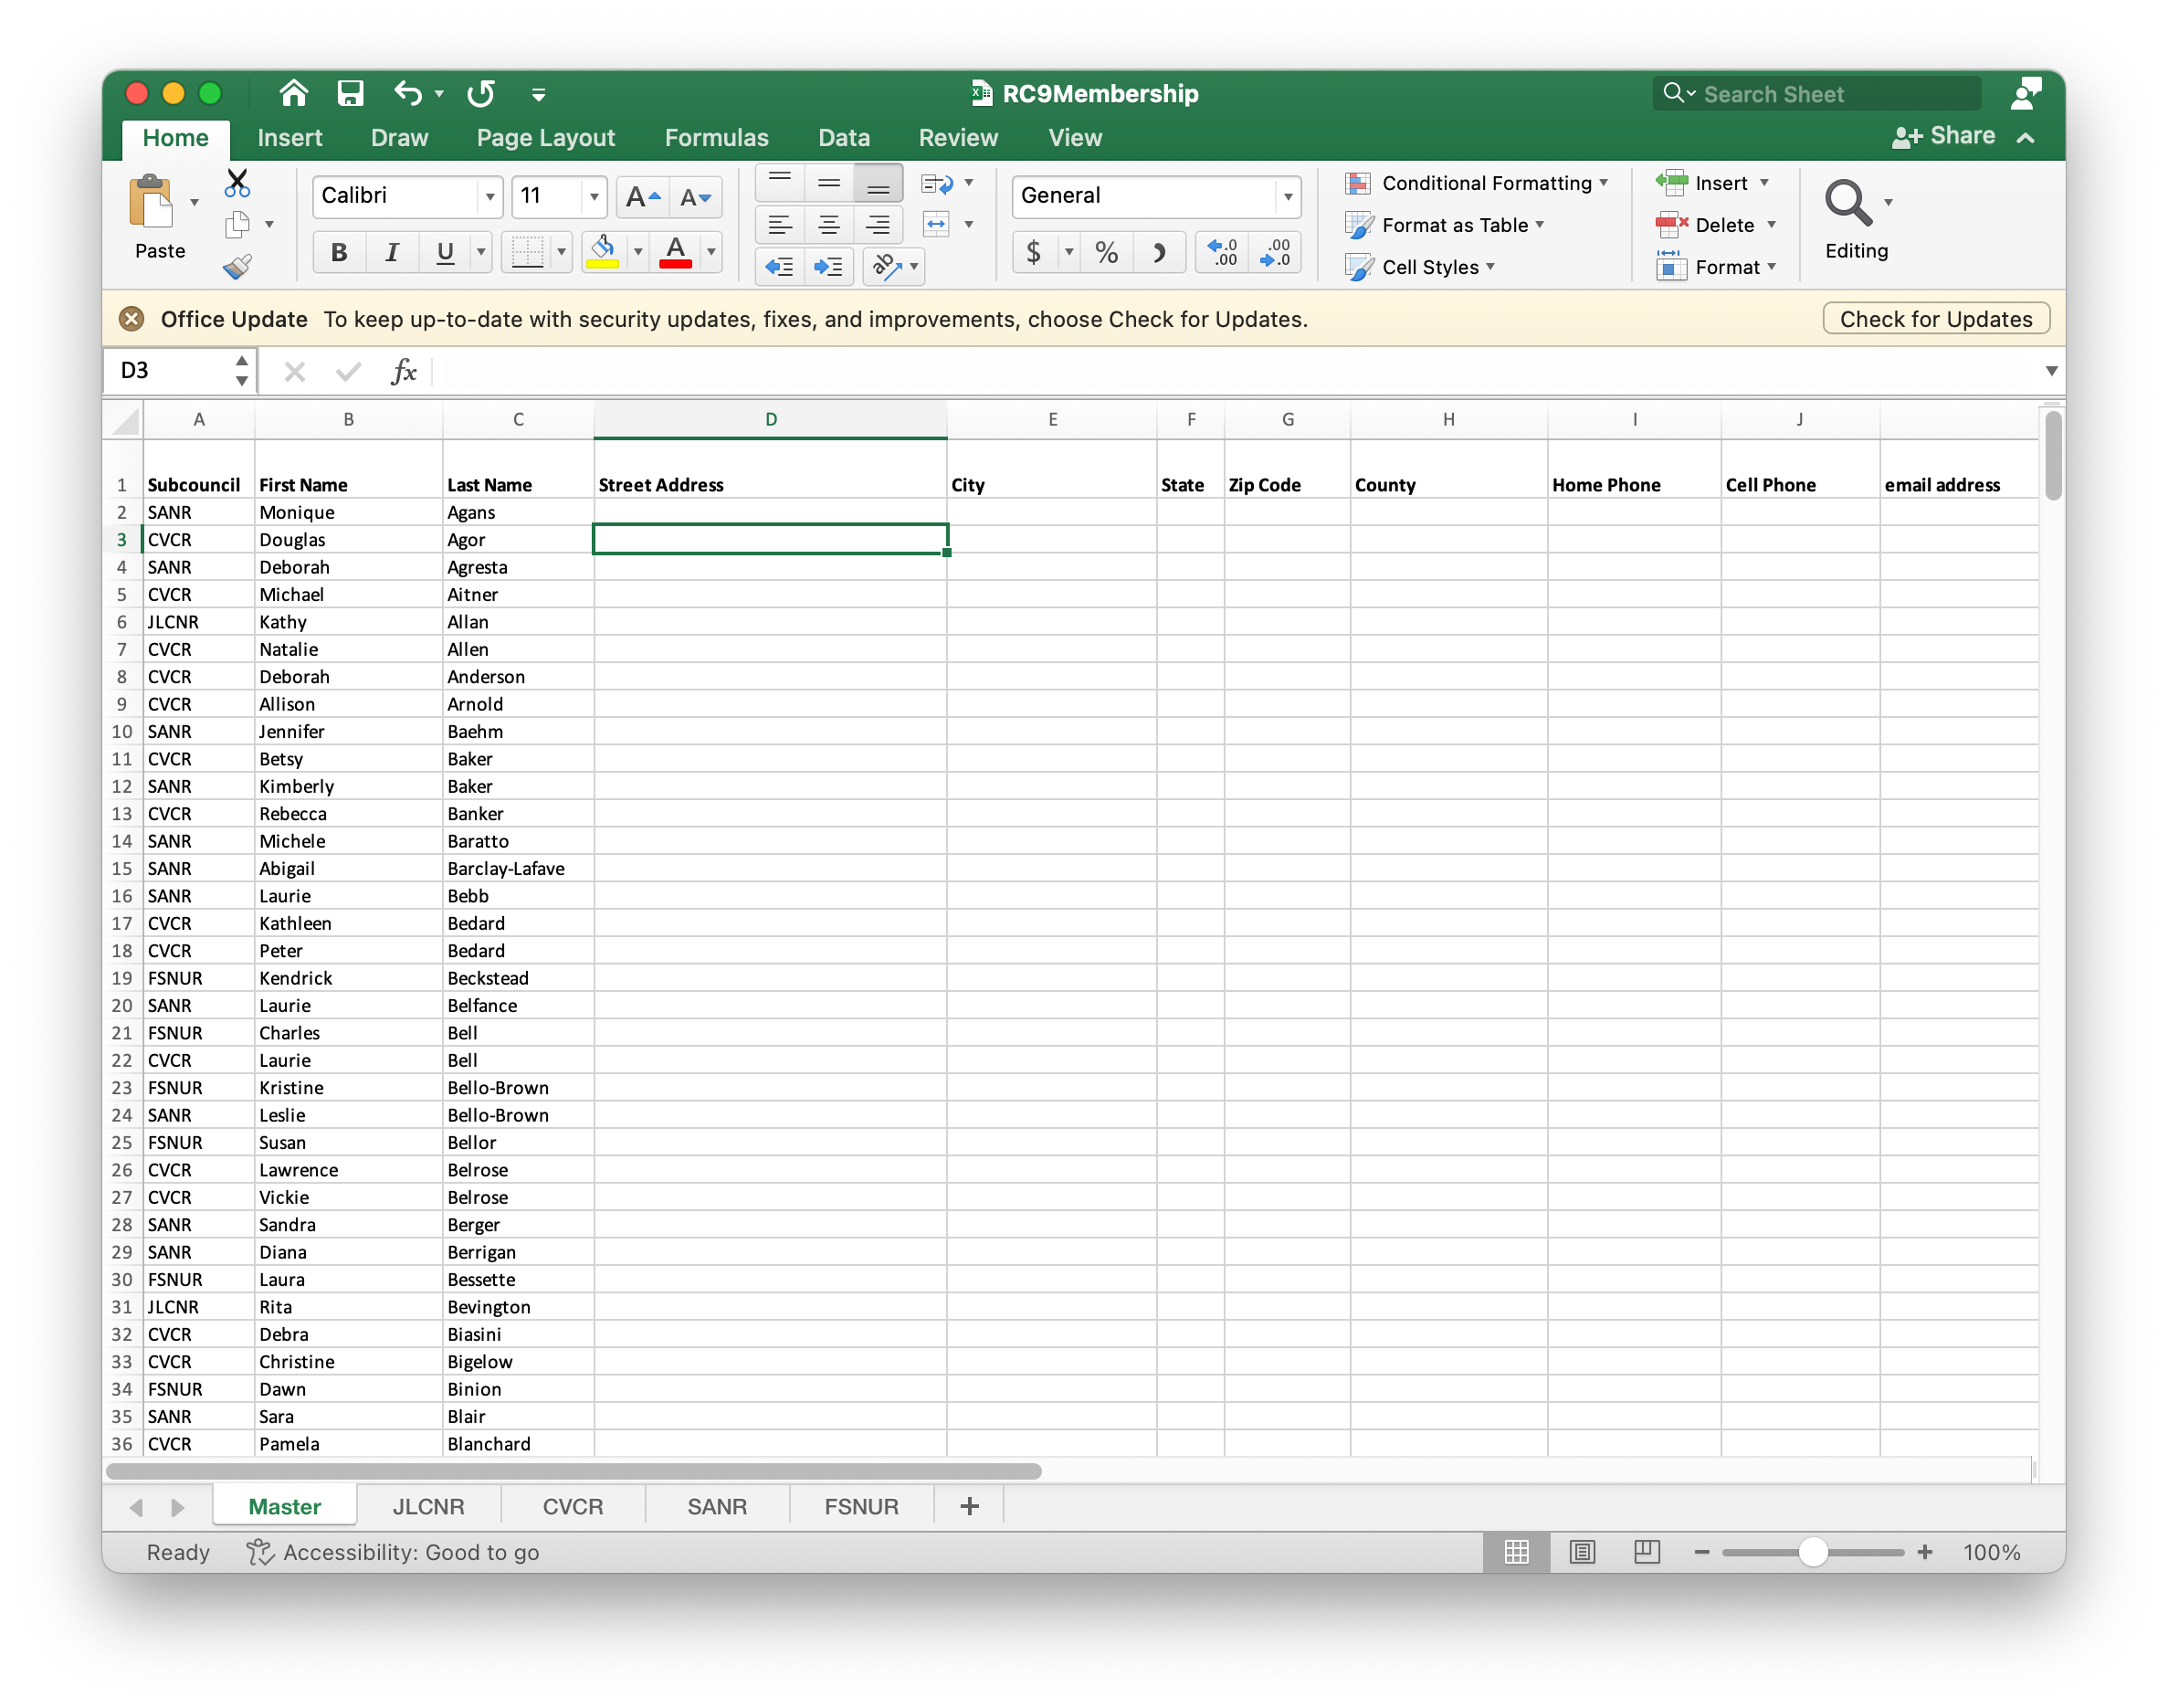Image resolution: width=2168 pixels, height=1708 pixels.
Task: Apply percent style formatting
Action: 1106,252
